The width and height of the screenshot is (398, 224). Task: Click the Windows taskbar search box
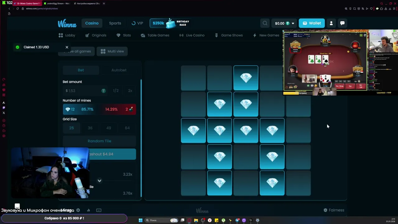tap(162, 220)
